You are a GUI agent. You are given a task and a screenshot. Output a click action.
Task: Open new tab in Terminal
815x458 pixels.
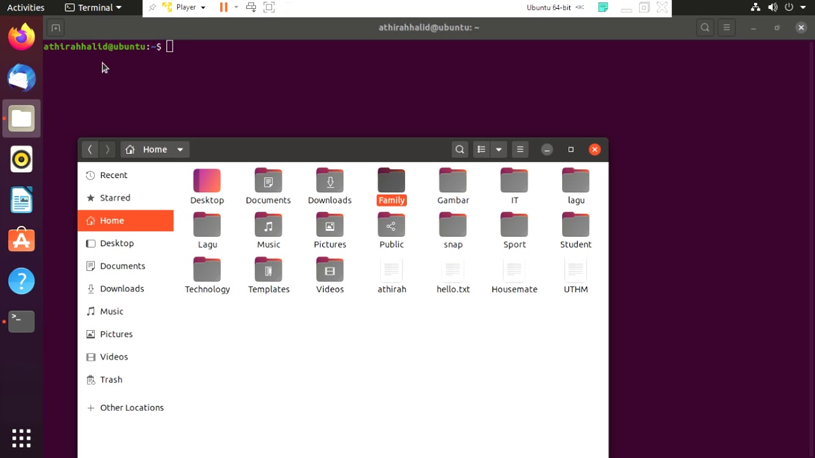pos(55,28)
